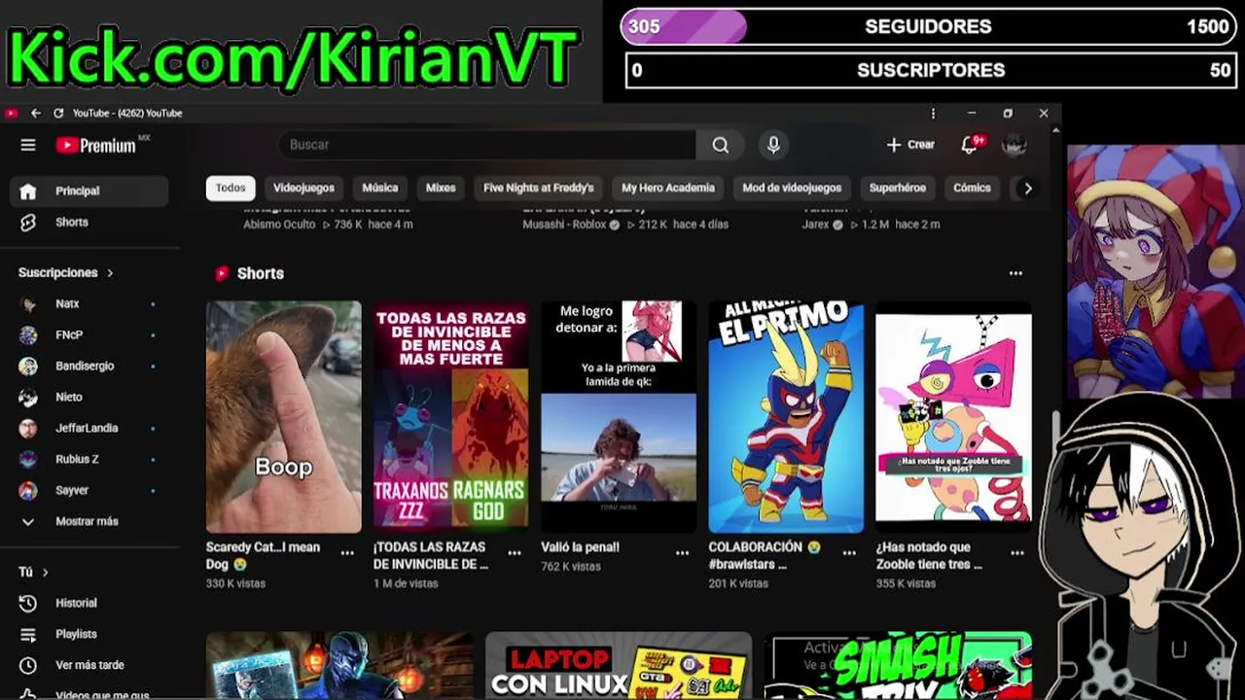Viewport: 1245px width, 700px height.
Task: Reload the YouTube page
Action: [58, 113]
